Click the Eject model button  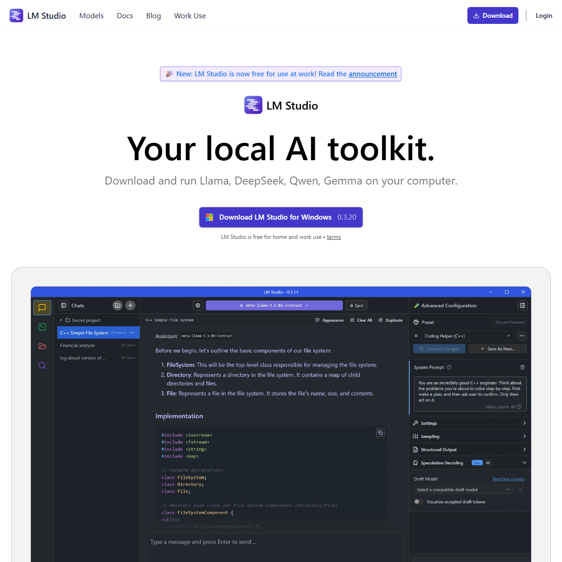tap(356, 305)
